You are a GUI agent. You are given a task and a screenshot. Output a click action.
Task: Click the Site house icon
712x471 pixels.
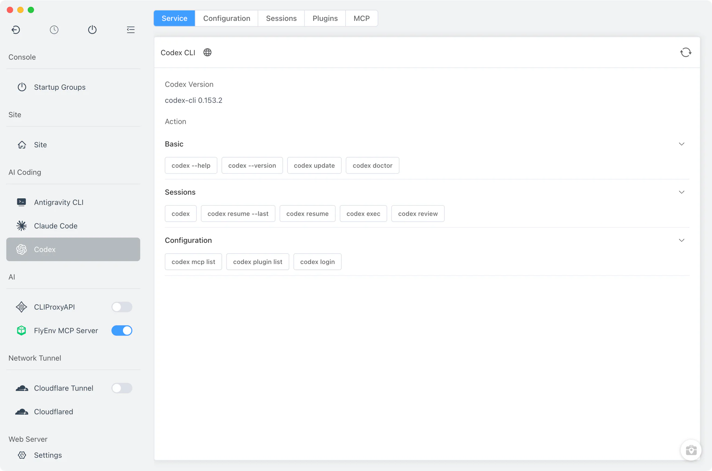coord(22,145)
